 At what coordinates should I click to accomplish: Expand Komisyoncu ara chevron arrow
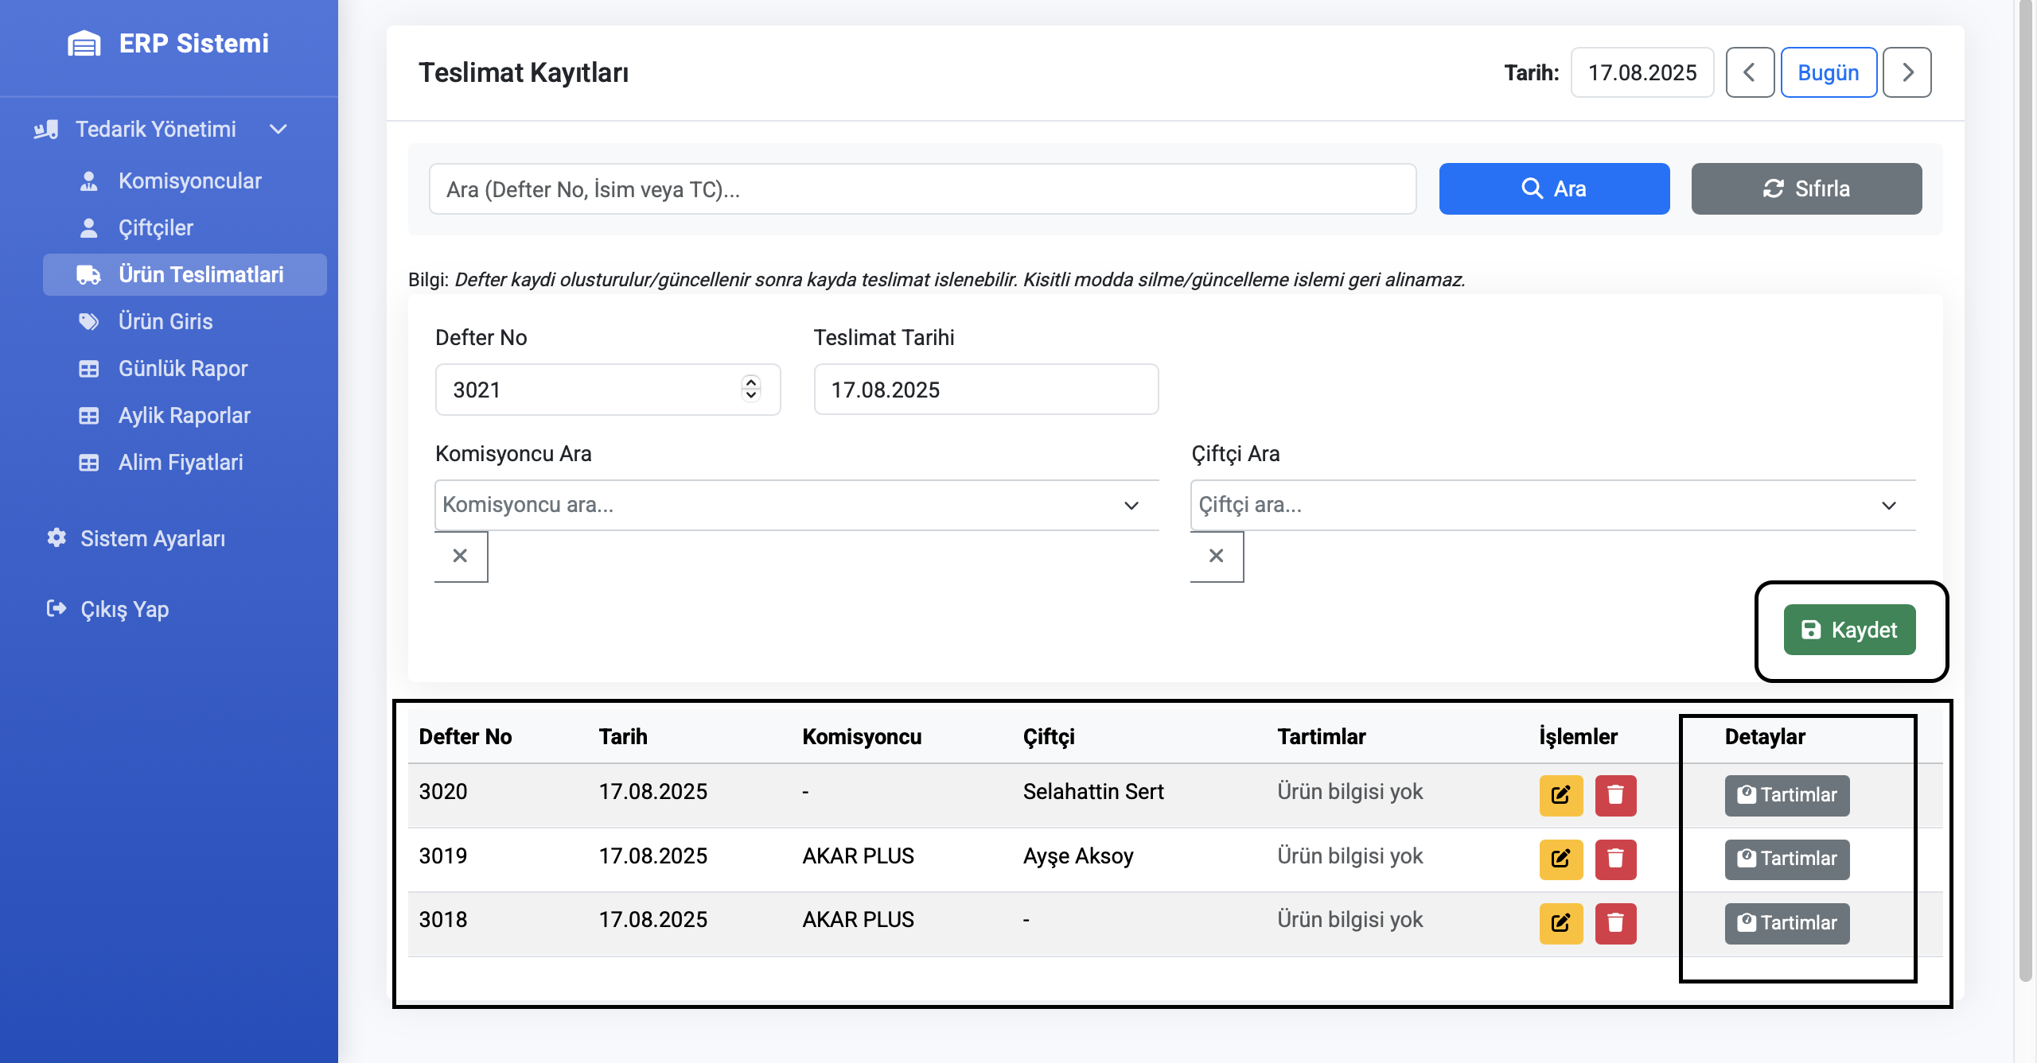[1131, 506]
